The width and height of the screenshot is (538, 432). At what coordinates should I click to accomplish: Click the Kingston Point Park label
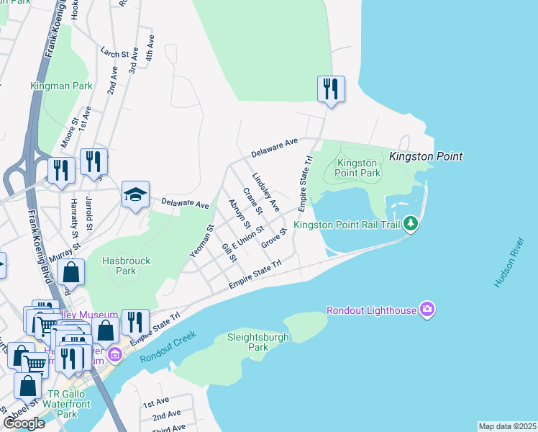[357, 168]
